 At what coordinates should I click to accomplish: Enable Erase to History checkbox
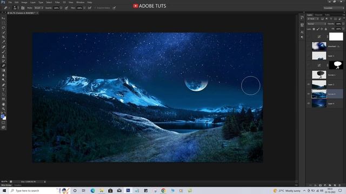click(x=96, y=8)
